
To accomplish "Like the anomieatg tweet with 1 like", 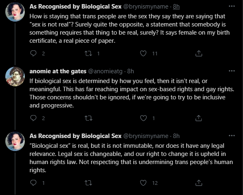I will 143,118.
